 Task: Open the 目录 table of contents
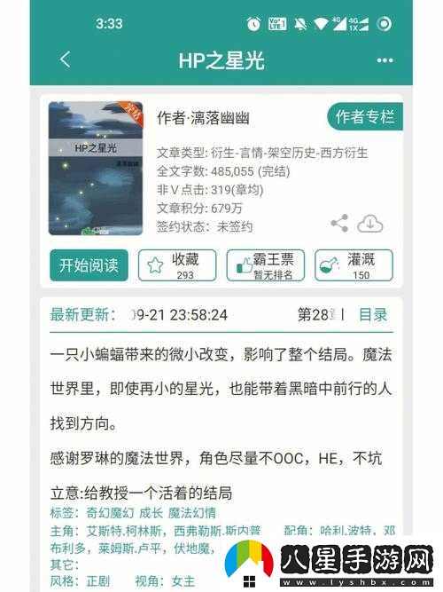372,314
